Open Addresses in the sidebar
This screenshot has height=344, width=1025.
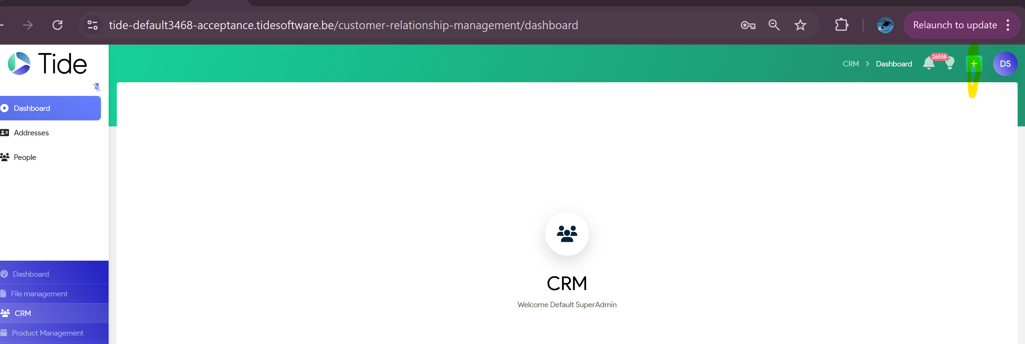tap(31, 133)
